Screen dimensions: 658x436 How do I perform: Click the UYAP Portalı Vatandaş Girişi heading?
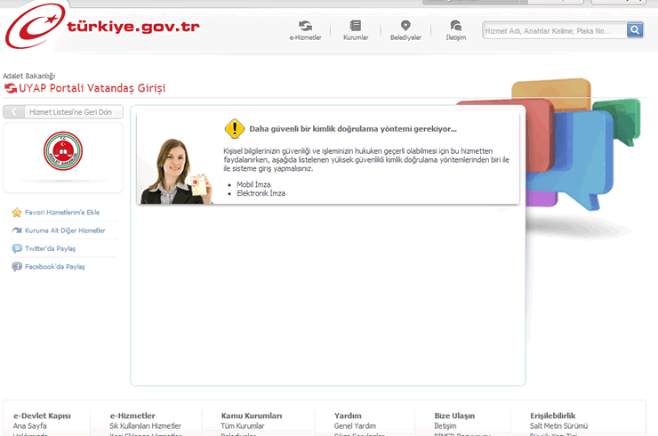coord(92,88)
